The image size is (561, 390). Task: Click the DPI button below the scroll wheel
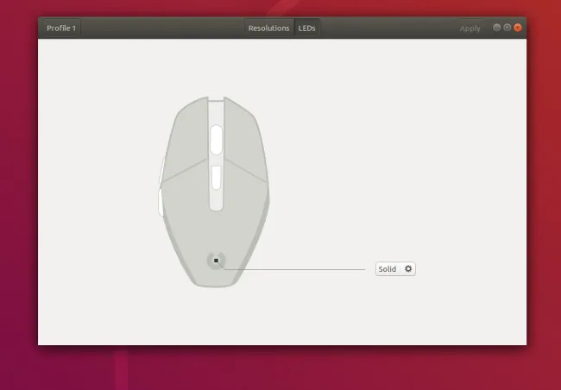(216, 177)
